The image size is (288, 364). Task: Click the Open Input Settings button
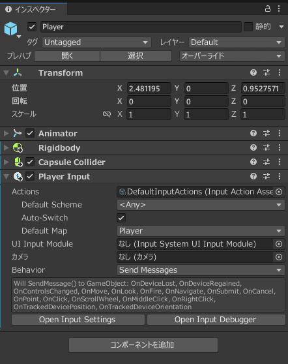point(78,320)
